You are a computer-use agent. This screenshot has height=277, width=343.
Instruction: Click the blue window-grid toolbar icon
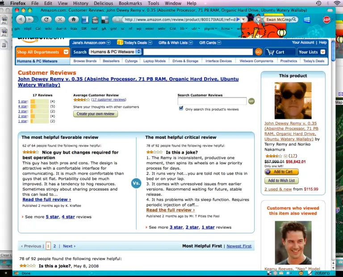pos(307,20)
